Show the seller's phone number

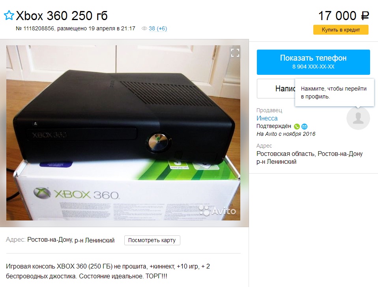pos(313,62)
